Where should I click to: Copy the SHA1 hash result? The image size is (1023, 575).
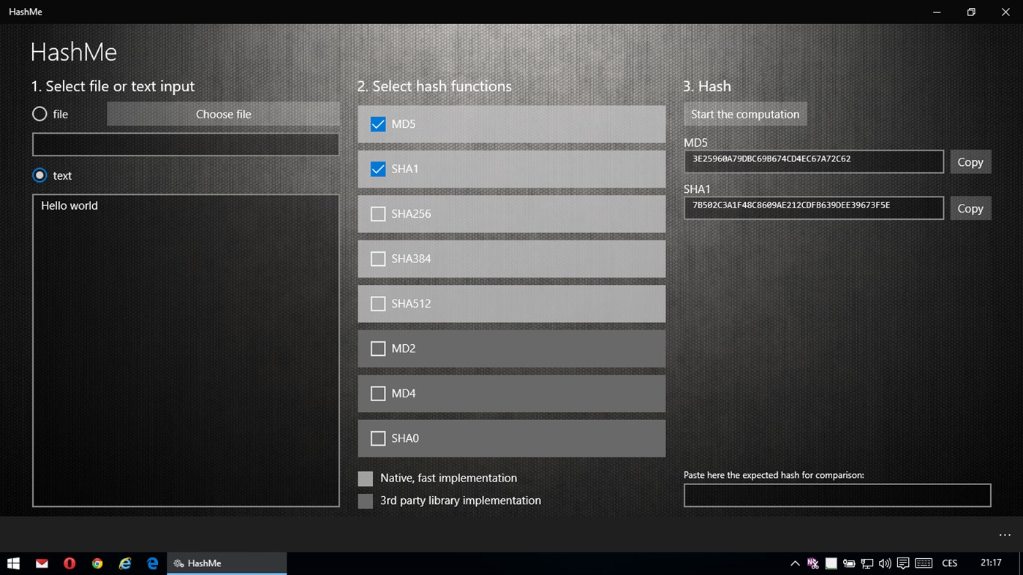970,207
